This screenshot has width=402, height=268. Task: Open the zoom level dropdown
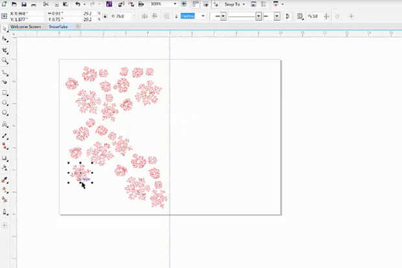pyautogui.click(x=175, y=4)
